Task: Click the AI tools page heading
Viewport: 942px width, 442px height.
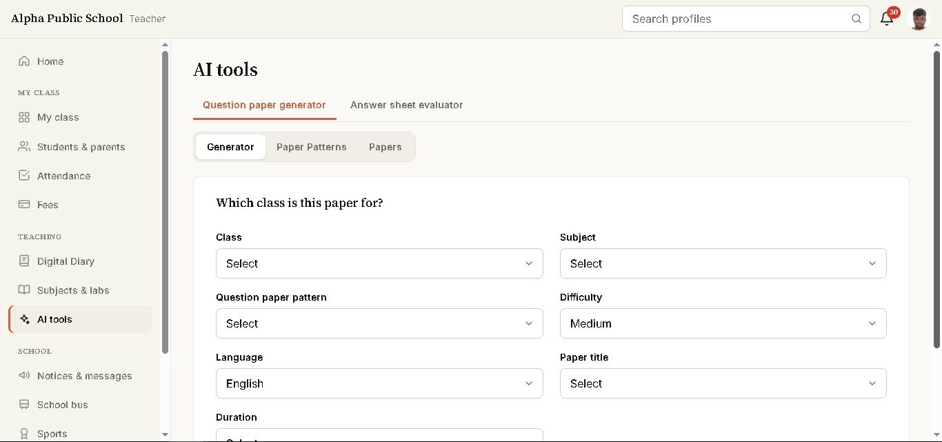Action: pos(226,70)
